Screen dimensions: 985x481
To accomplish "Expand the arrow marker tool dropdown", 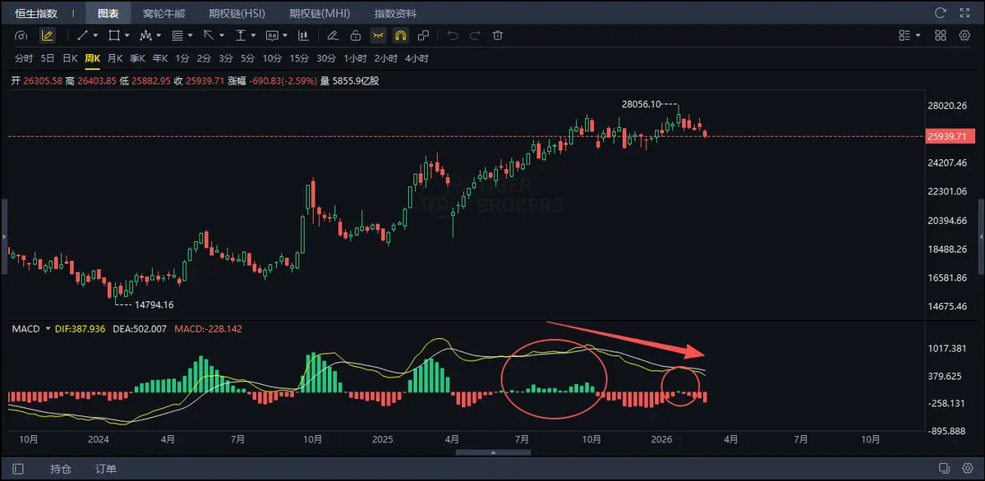I will 222,36.
